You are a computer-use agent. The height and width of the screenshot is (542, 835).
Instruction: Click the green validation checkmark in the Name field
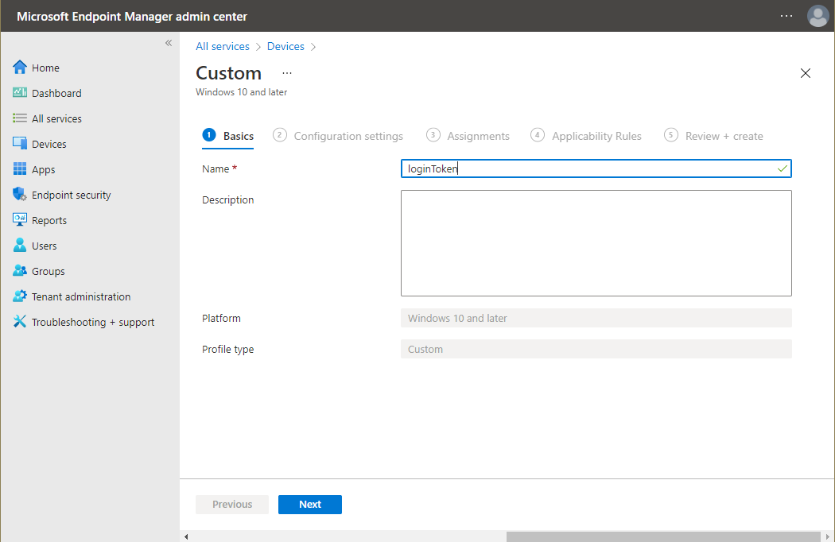click(x=782, y=168)
